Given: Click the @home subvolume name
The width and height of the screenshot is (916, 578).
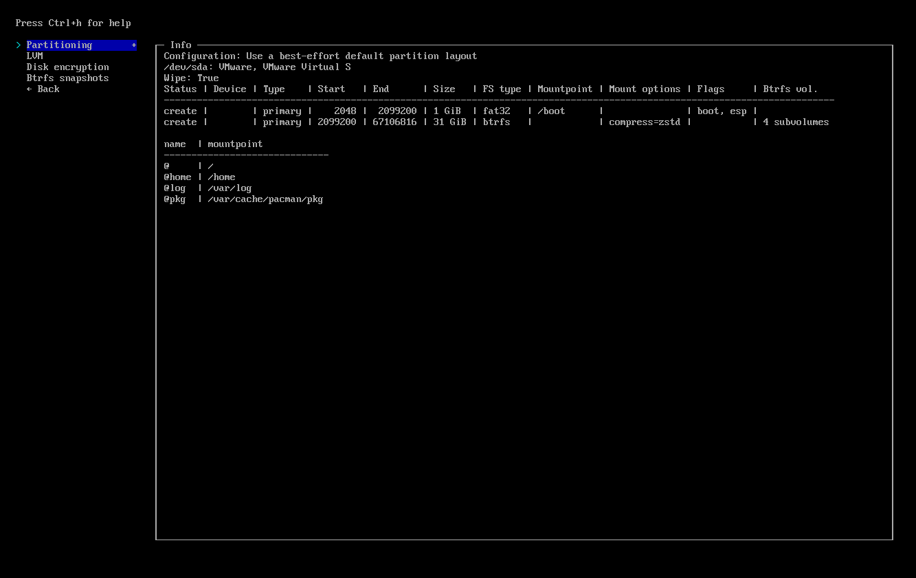Looking at the screenshot, I should tap(177, 177).
